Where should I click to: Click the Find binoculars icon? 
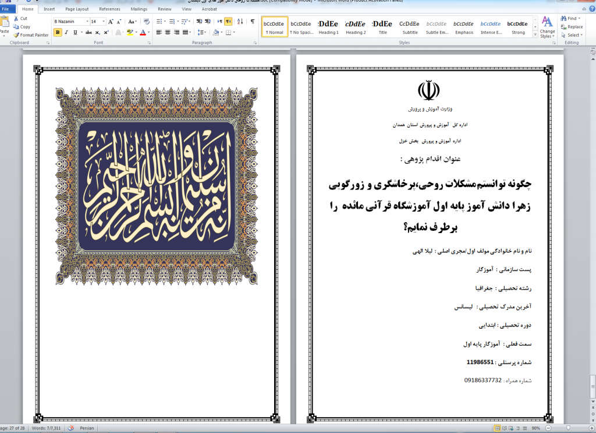pyautogui.click(x=563, y=18)
